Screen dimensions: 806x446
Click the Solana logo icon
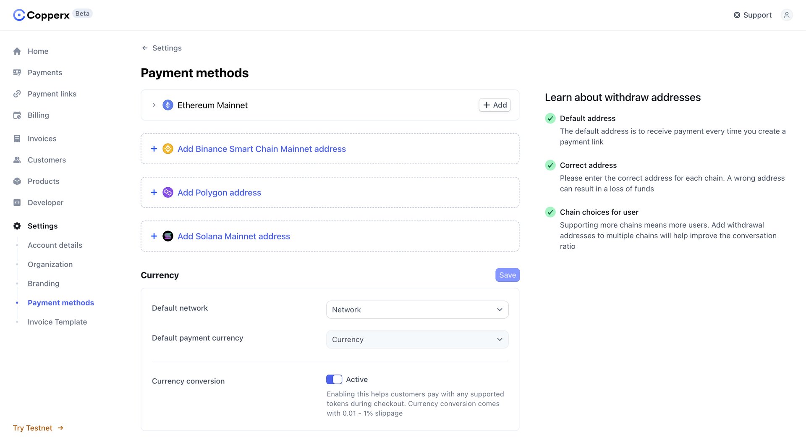click(167, 236)
